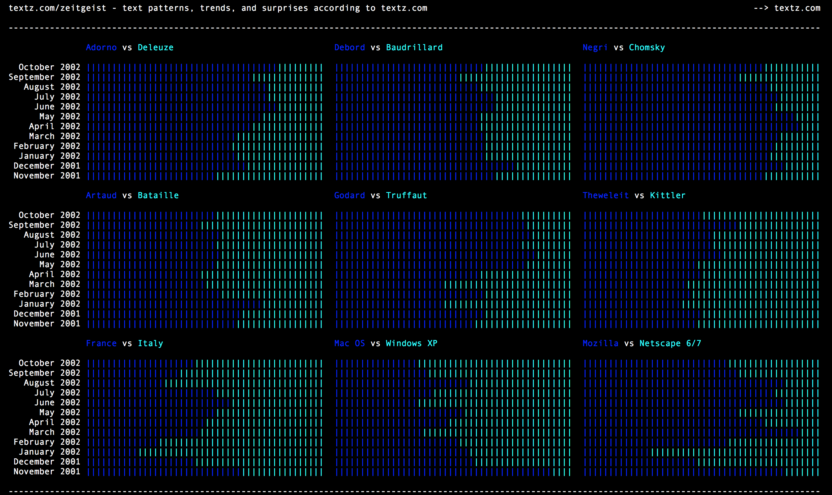Click November 2001 label in Adorno vs Deleuze chart
Screen dimensions: 832x495
click(47, 175)
